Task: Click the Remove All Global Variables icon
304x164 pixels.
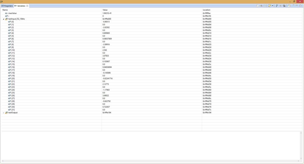Action: click(x=284, y=6)
